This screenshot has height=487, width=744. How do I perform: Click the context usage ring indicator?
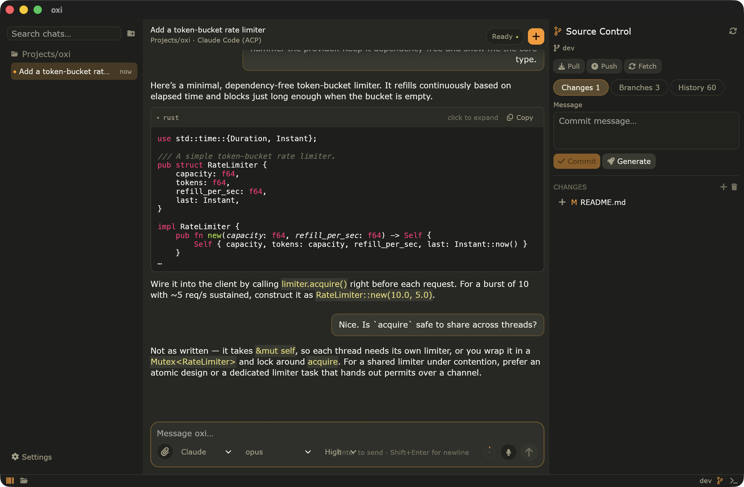click(489, 452)
